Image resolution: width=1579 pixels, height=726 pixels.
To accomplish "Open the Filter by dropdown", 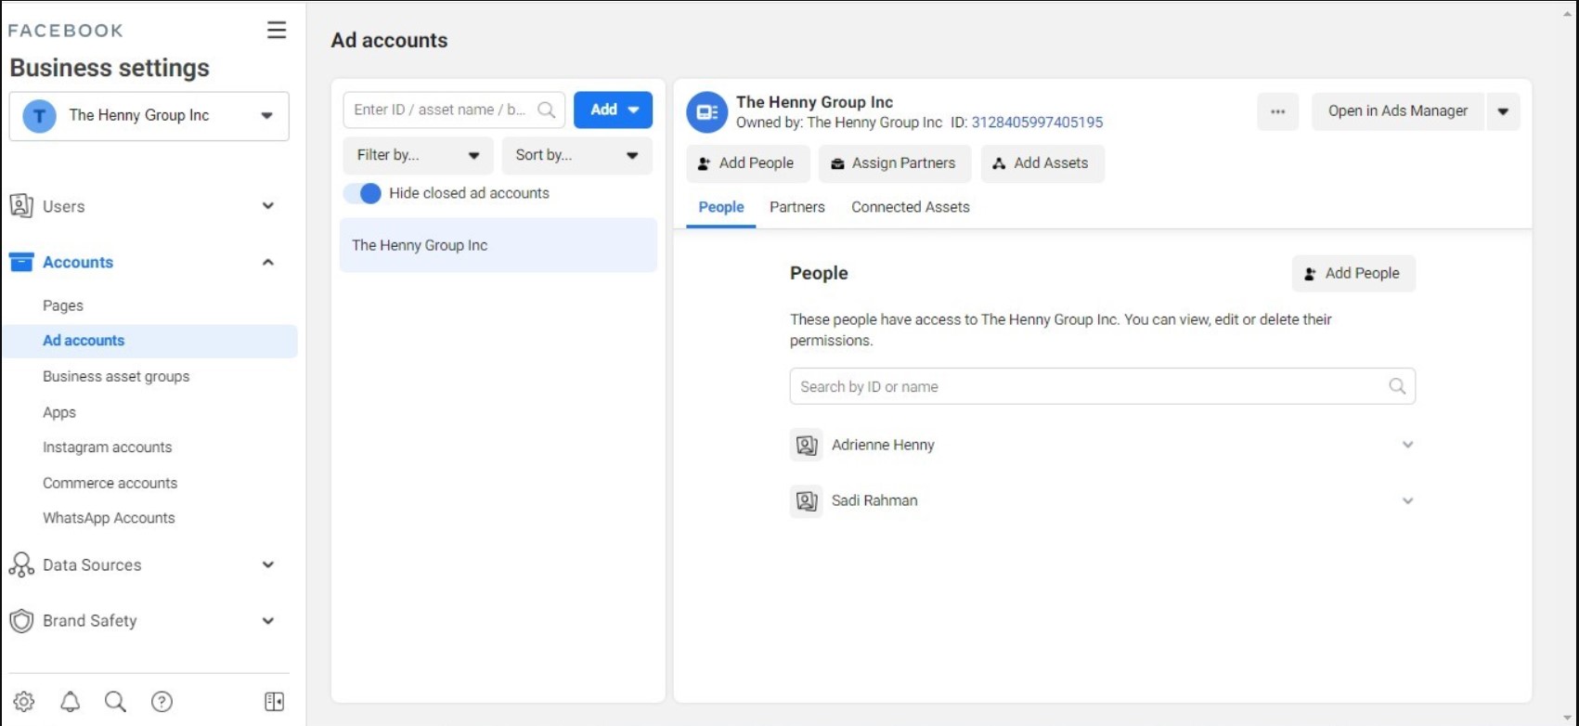I will click(x=418, y=155).
